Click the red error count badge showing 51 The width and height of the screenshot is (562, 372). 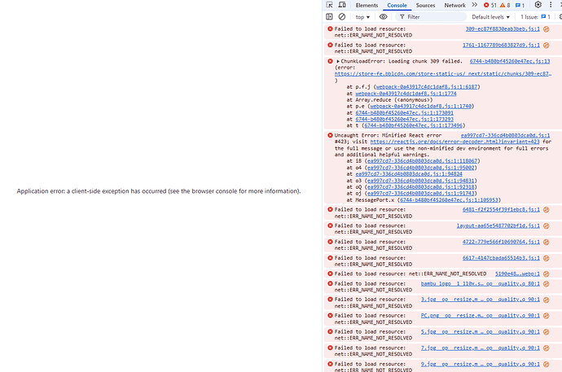click(x=490, y=5)
